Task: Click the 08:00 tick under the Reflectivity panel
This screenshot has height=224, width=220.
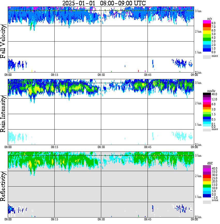Action: [x=8, y=219]
